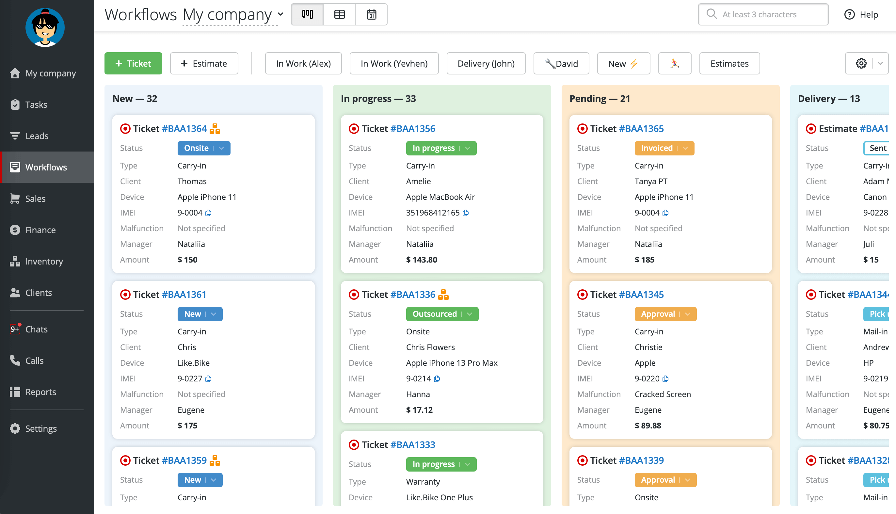Toggle the New lightning bolt filter
The image size is (896, 514).
pos(624,63)
